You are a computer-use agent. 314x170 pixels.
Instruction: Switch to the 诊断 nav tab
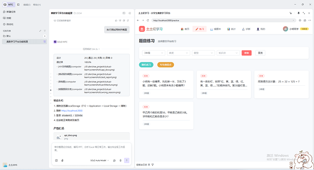[x=246, y=29]
